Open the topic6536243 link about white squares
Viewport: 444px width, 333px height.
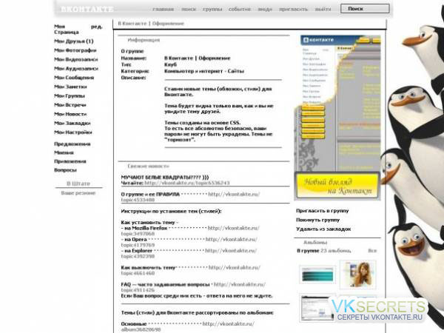(x=187, y=183)
